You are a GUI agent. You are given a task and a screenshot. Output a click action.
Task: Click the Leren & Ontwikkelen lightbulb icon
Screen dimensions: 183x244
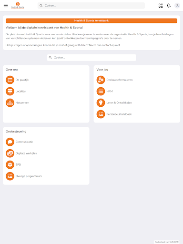pos(101,102)
